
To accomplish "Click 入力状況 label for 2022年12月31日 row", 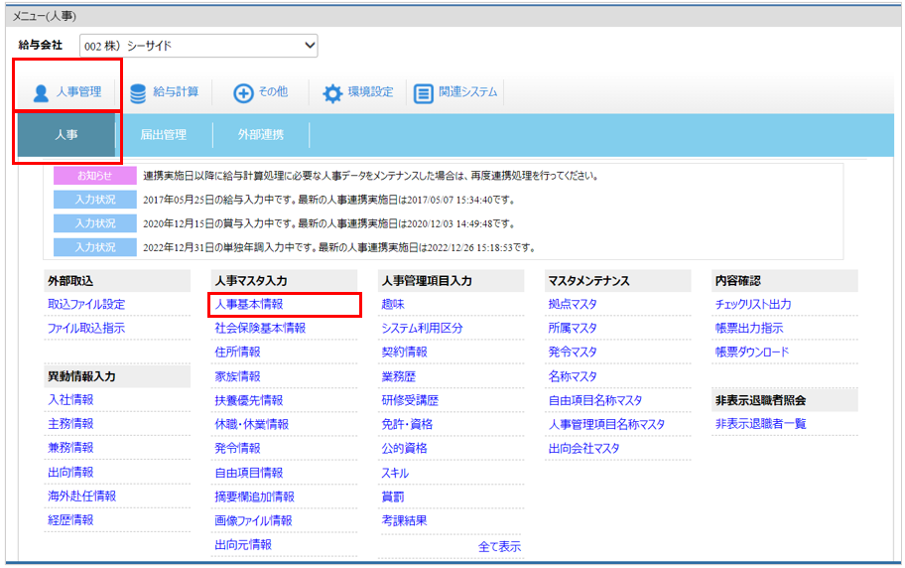I will coord(95,247).
